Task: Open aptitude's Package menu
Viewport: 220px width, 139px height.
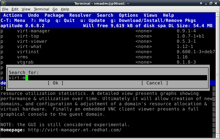Action: pyautogui.click(x=54, y=15)
